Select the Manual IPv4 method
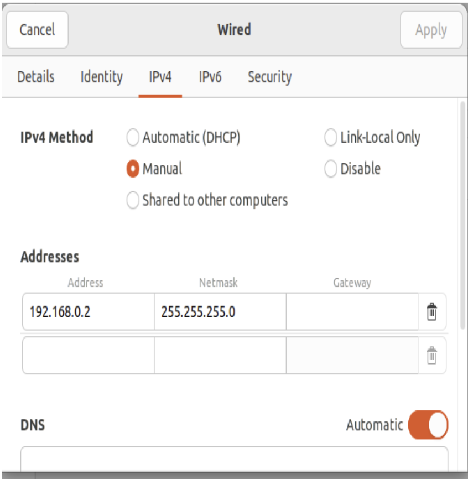The width and height of the screenshot is (468, 479). 154,169
